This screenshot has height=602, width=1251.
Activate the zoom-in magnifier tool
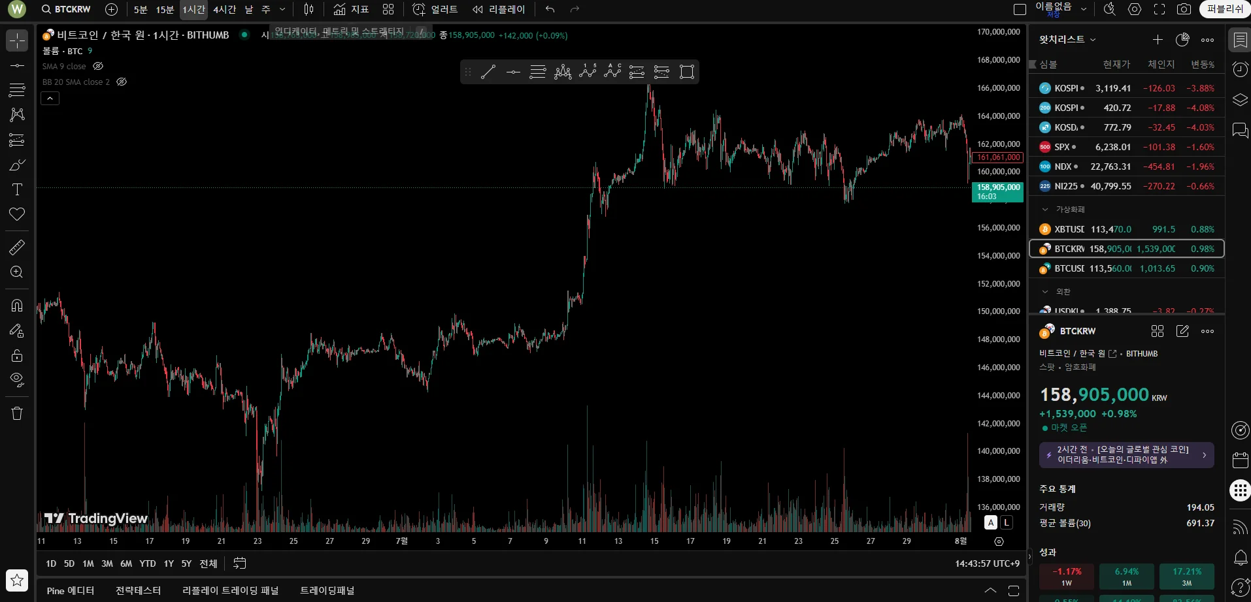coord(17,272)
